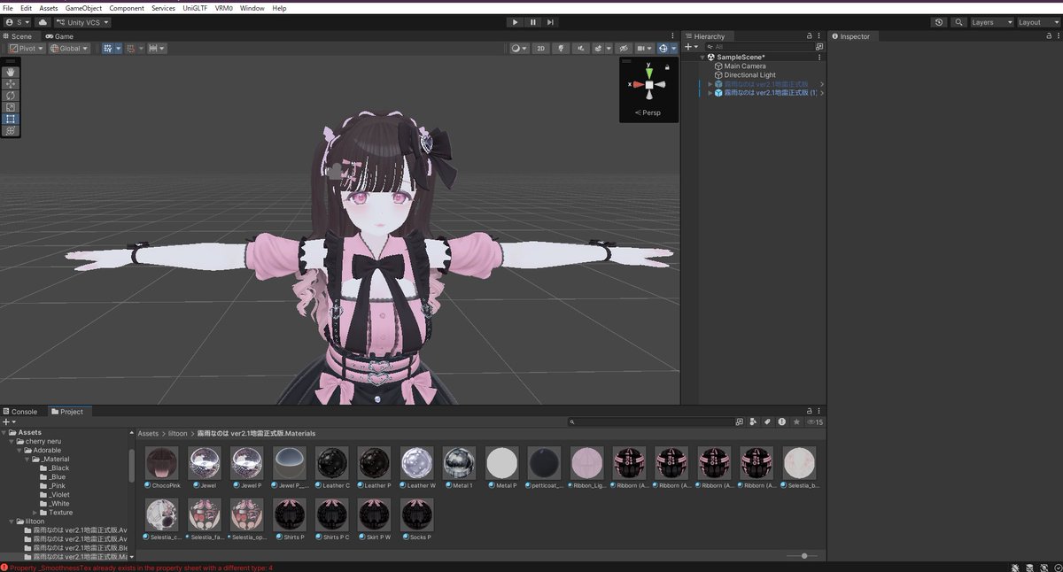Viewport: 1063px width, 572px height.
Task: Open the UniGLTF menu
Action: [194, 8]
